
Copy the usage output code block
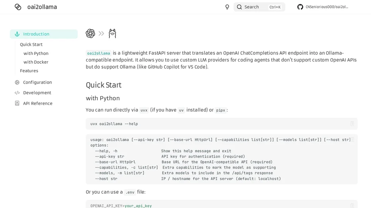pos(352,140)
